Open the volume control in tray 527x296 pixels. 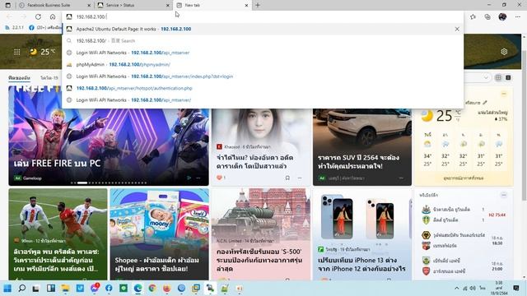pyautogui.click(x=473, y=289)
